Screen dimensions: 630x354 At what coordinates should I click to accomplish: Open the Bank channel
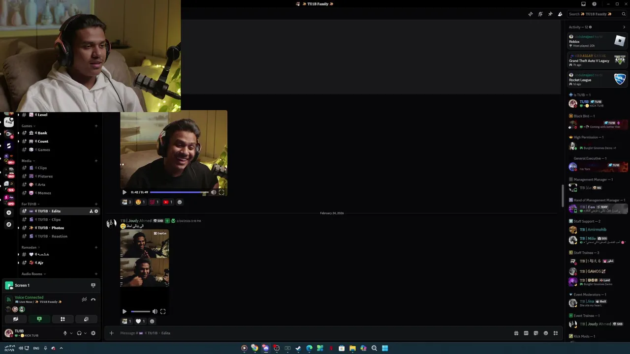click(59, 133)
